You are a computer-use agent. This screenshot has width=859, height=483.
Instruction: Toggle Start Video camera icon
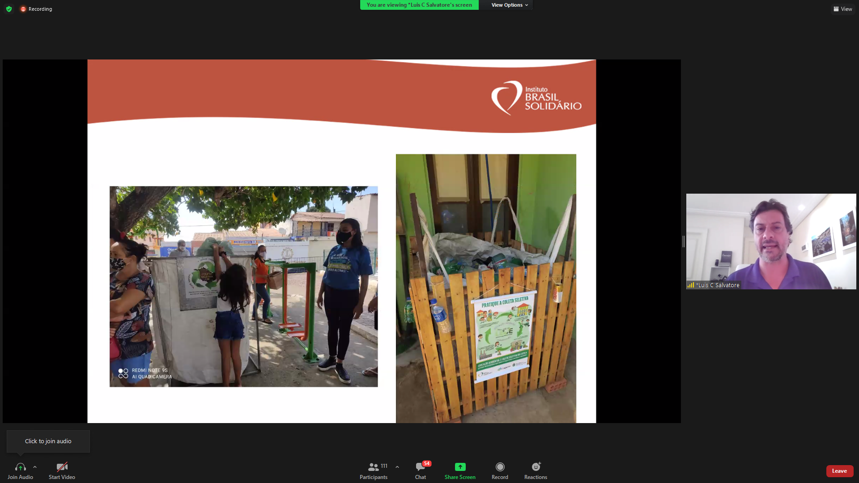62,467
